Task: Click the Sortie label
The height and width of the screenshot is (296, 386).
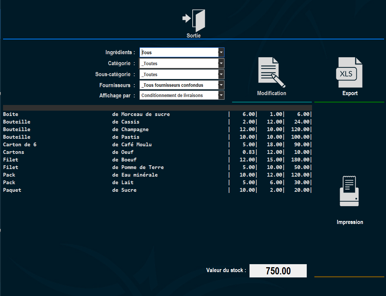Action: 193,36
